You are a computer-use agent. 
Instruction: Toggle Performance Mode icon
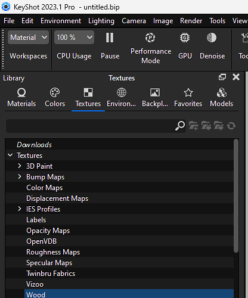150,38
